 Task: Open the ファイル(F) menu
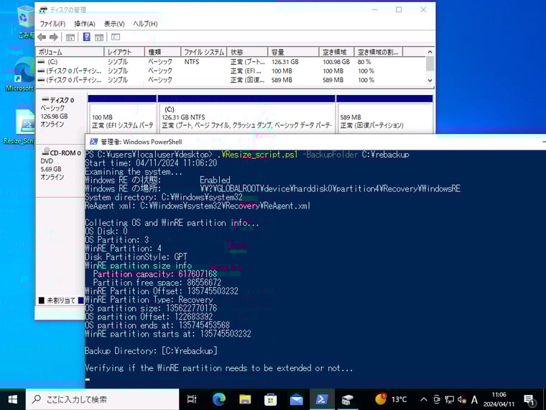click(52, 24)
